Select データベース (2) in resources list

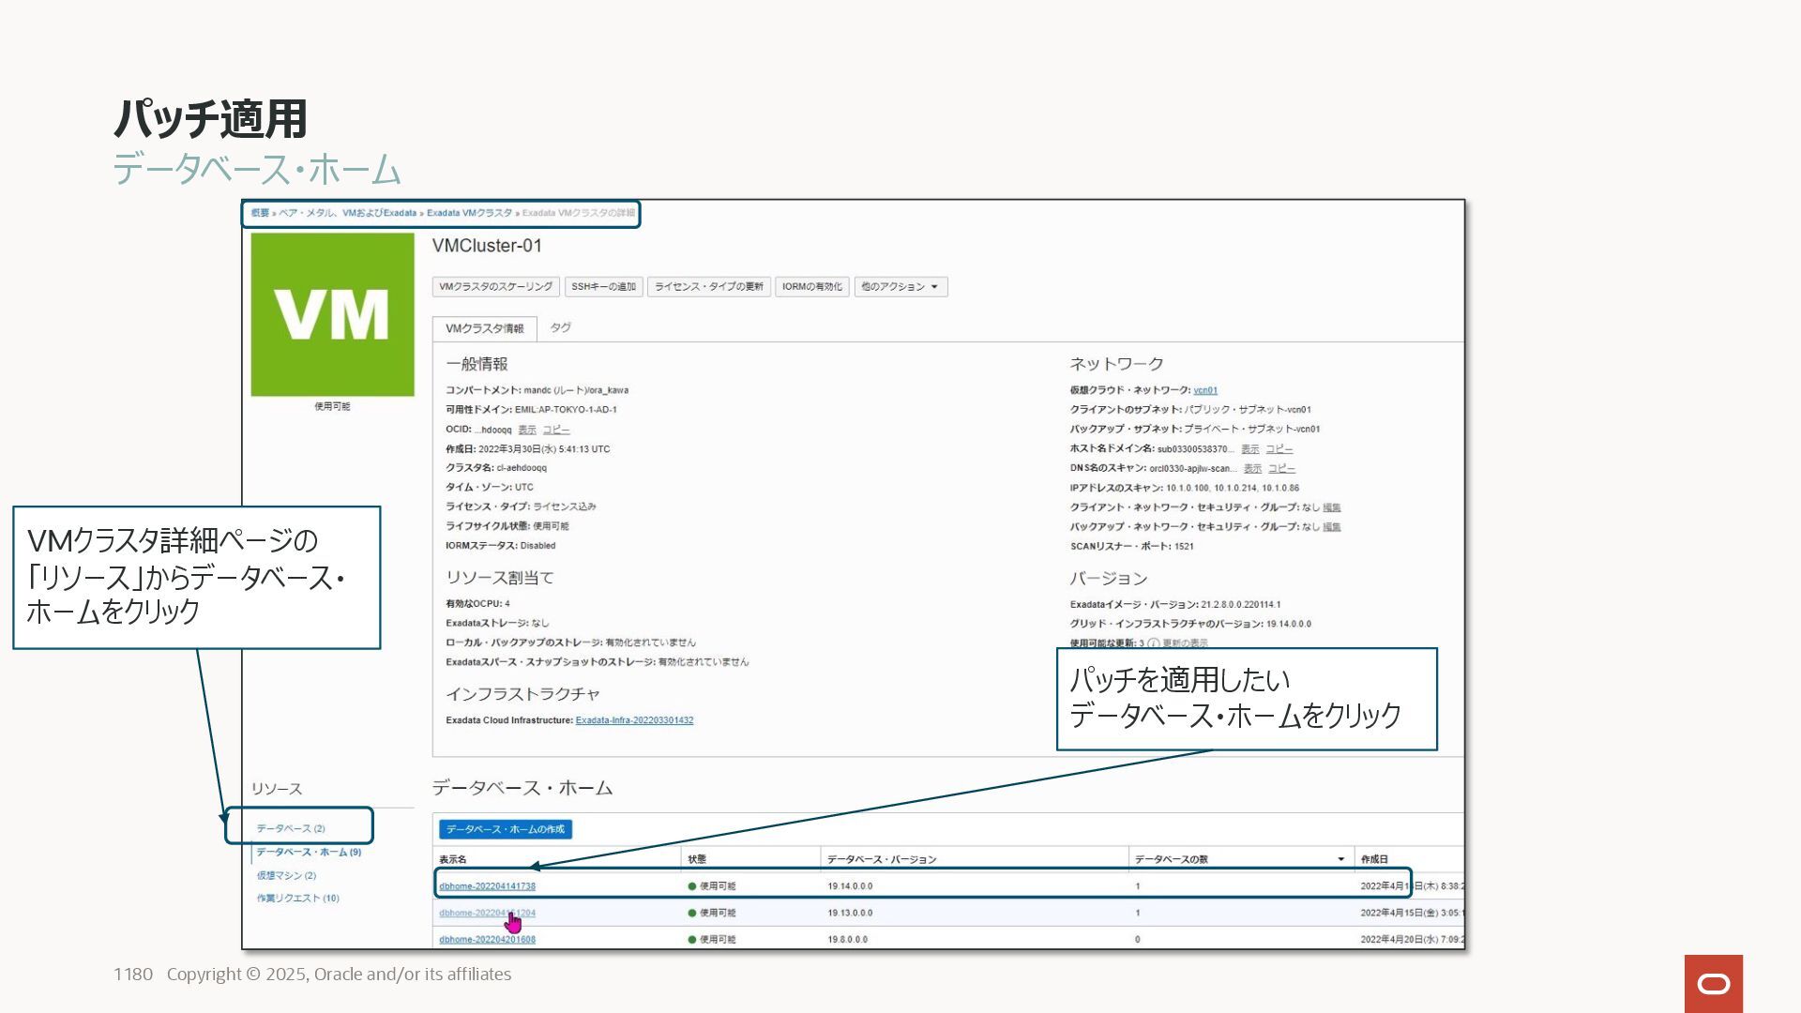(x=291, y=828)
